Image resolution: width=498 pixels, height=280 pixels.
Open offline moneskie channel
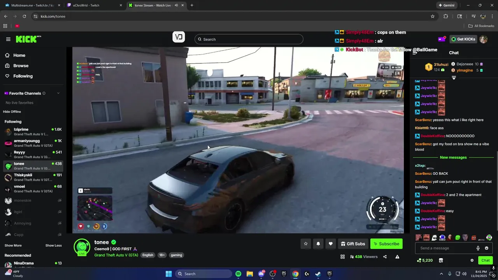point(33,201)
